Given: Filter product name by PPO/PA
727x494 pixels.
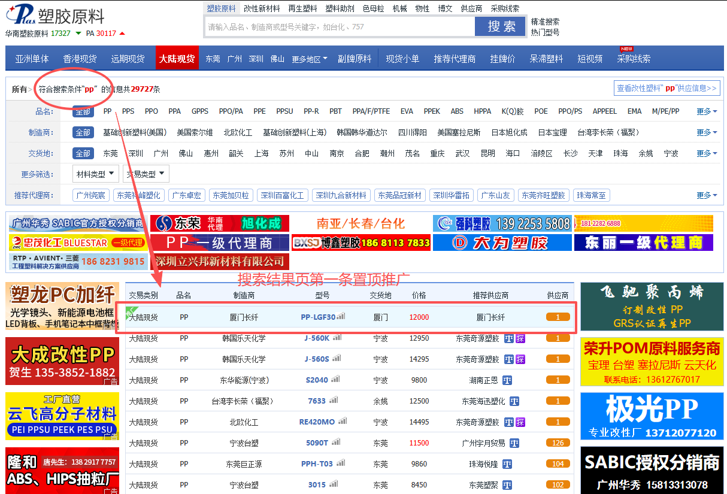Looking at the screenshot, I should tap(231, 111).
